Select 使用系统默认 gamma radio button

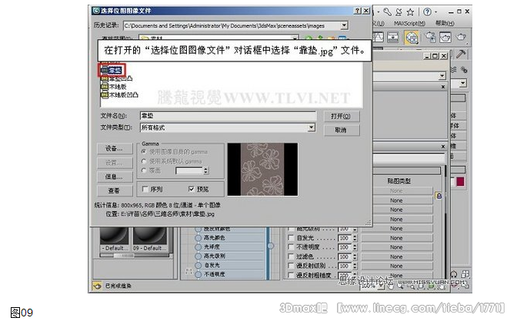(144, 161)
